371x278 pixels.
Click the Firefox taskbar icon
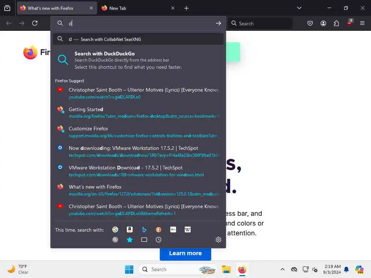coord(242,269)
